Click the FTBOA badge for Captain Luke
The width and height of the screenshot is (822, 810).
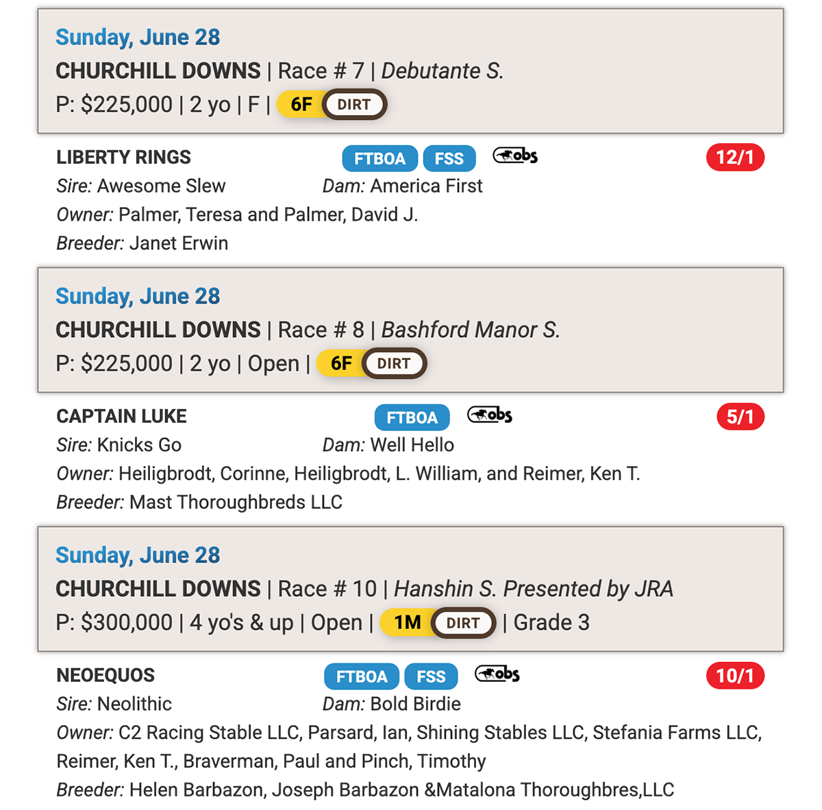click(412, 417)
